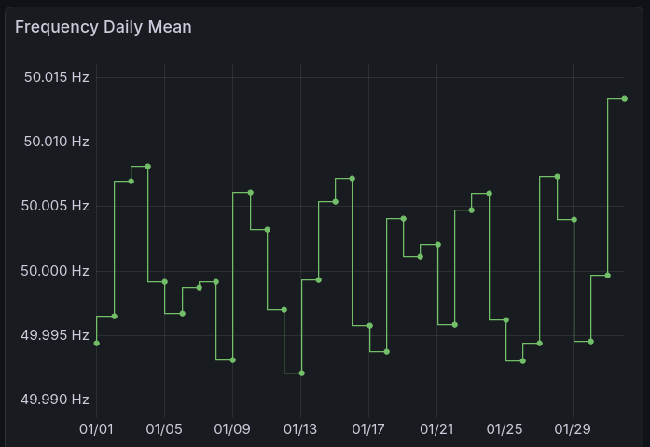Screen dimensions: 650x447
Task: Click the first data point at 01/01
Action: (x=97, y=344)
